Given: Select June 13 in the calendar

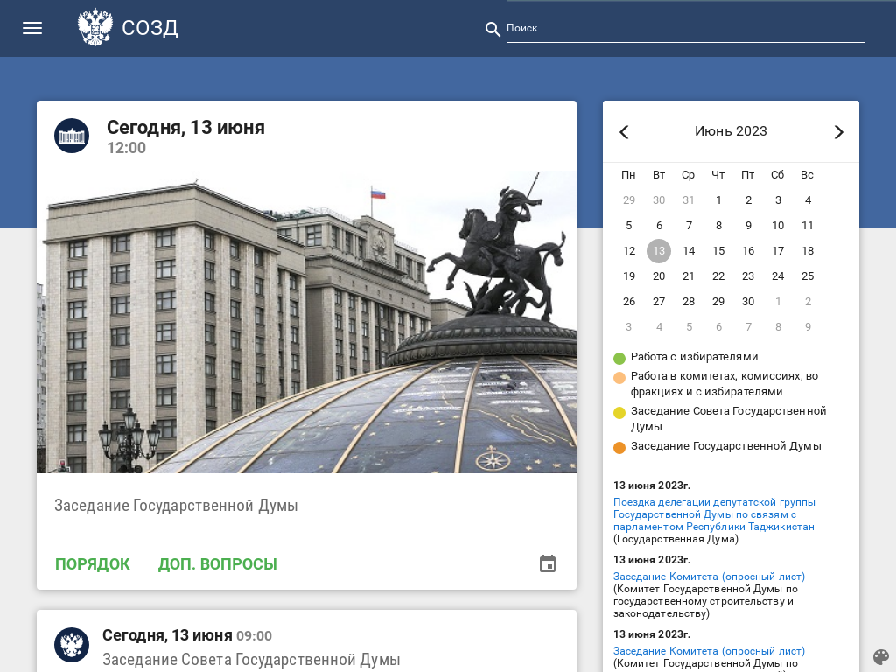Looking at the screenshot, I should [659, 251].
